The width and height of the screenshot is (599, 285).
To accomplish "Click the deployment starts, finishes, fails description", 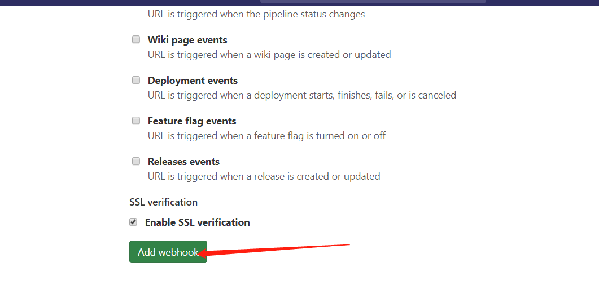I will click(x=302, y=95).
